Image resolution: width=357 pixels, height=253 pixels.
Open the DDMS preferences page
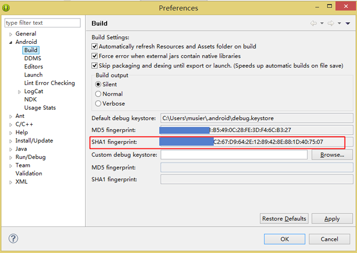[32, 58]
